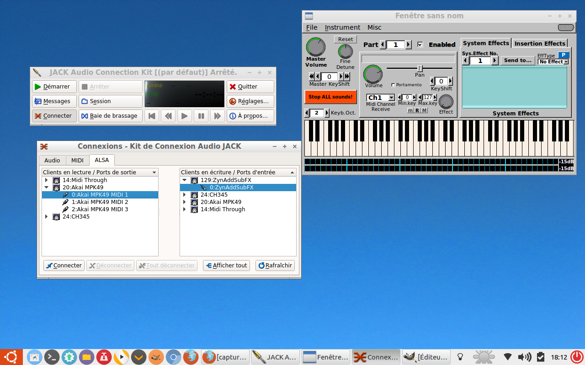
Task: Click the rewind transport button
Action: 168,116
